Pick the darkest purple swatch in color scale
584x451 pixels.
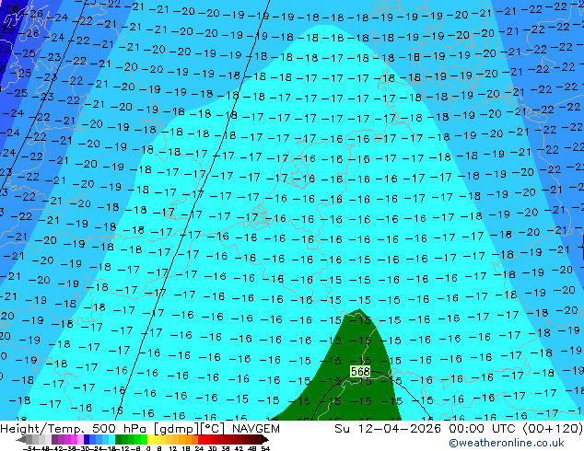(54, 440)
